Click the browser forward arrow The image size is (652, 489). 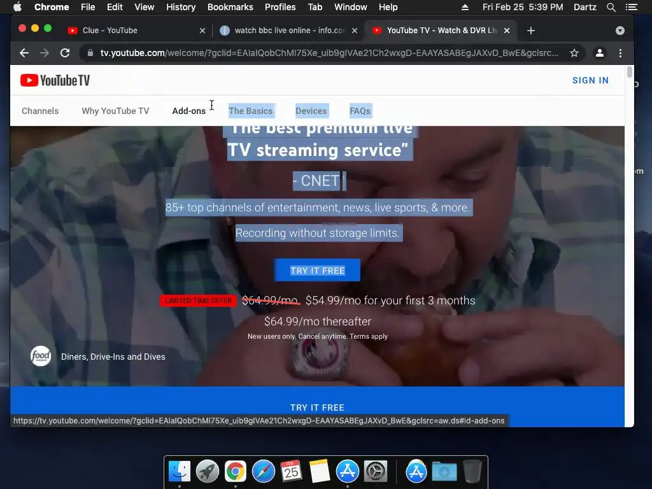click(45, 53)
